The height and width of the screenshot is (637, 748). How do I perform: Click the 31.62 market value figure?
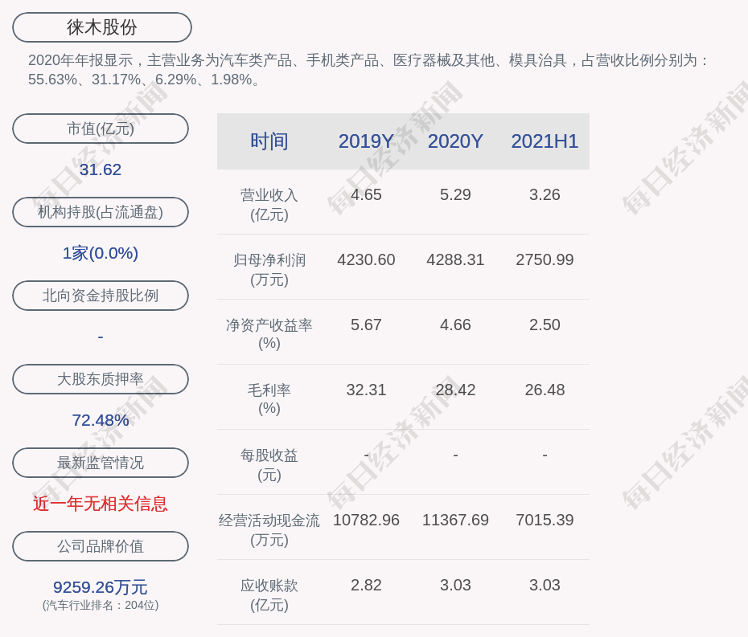pyautogui.click(x=101, y=169)
